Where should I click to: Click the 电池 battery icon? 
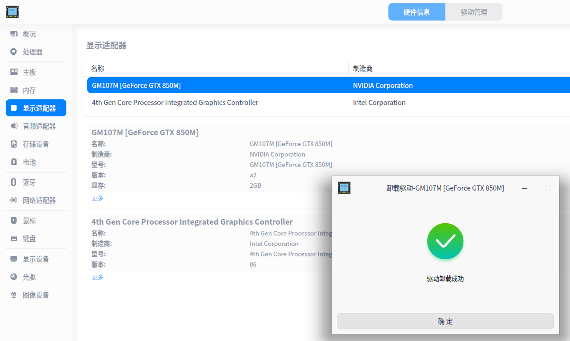click(x=14, y=162)
